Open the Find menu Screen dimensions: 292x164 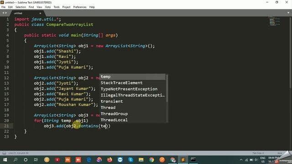click(31, 7)
